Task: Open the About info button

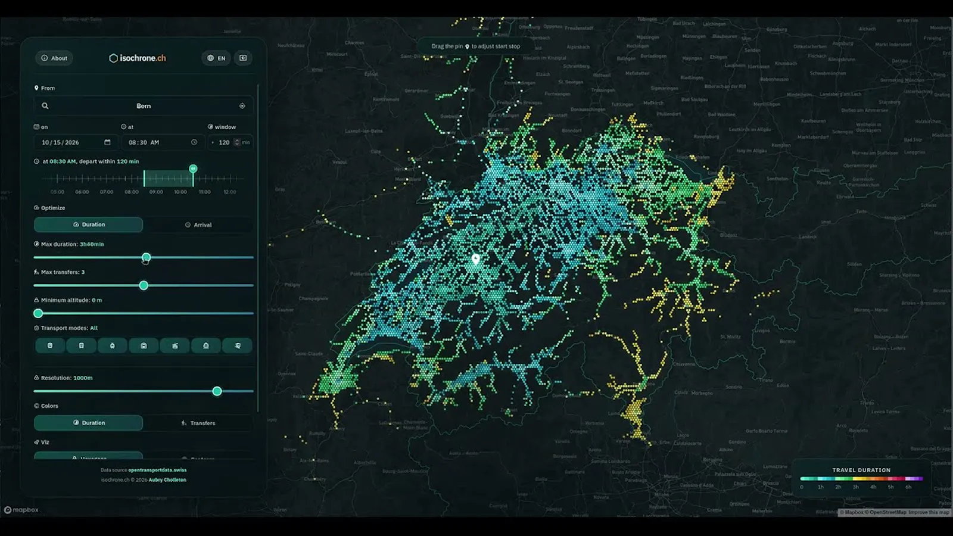Action: pos(54,58)
